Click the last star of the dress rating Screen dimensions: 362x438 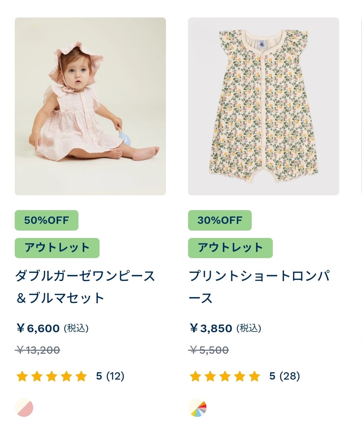tap(81, 376)
